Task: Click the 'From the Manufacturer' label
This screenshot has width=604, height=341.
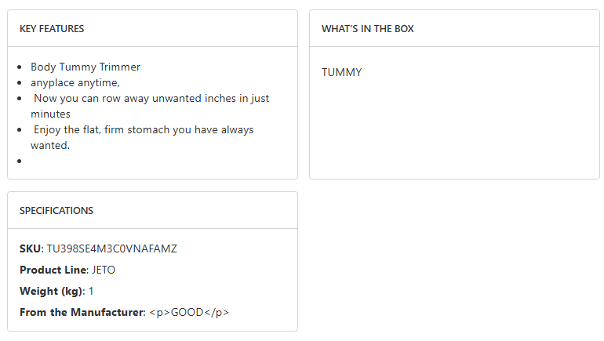Action: 82,313
